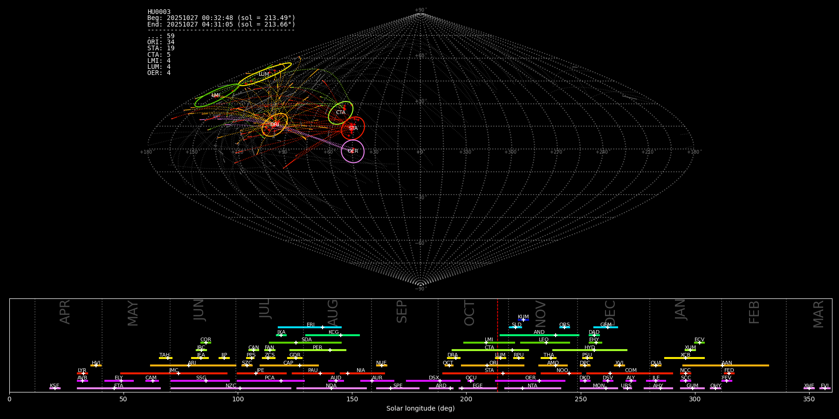Click the KSE shower bar in timeline
839x419 pixels.
pos(55,388)
